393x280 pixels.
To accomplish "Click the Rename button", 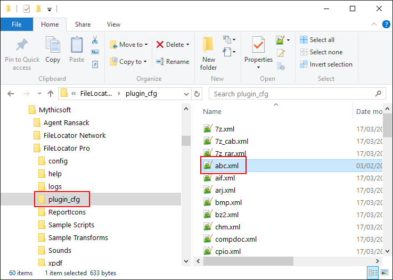I will click(173, 62).
